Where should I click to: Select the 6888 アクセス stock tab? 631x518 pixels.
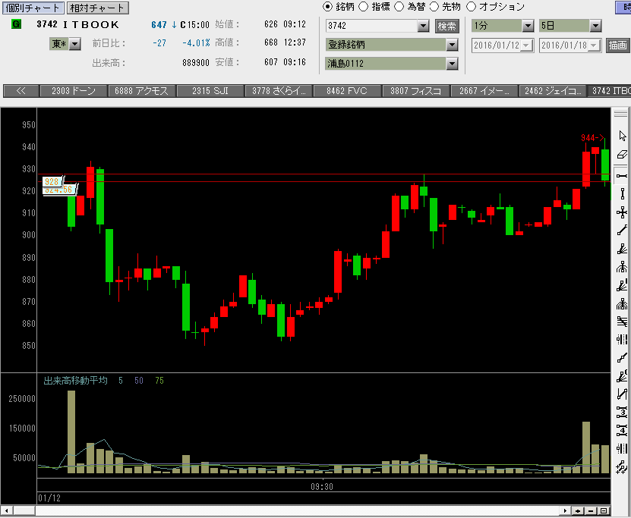click(x=142, y=91)
